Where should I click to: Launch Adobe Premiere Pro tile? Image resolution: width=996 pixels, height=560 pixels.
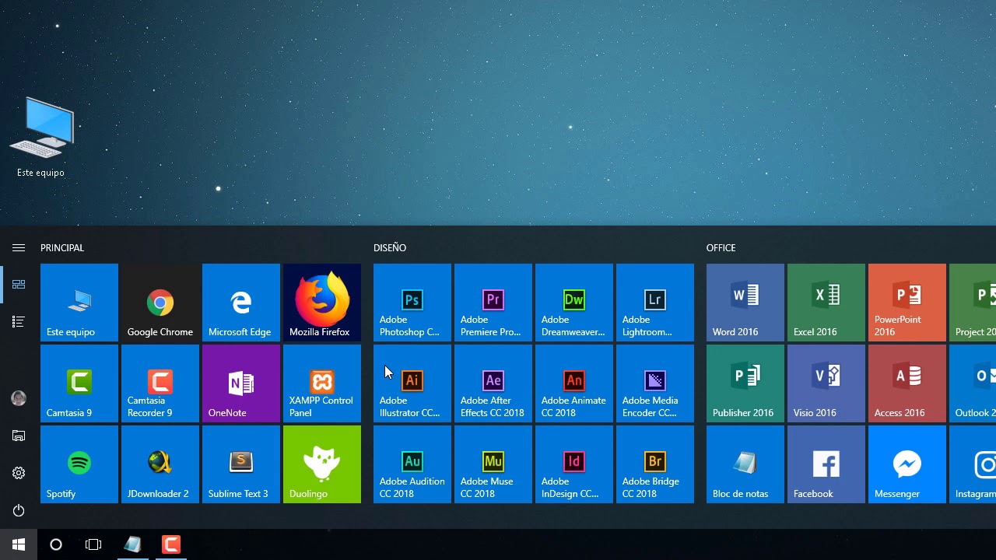pos(493,303)
